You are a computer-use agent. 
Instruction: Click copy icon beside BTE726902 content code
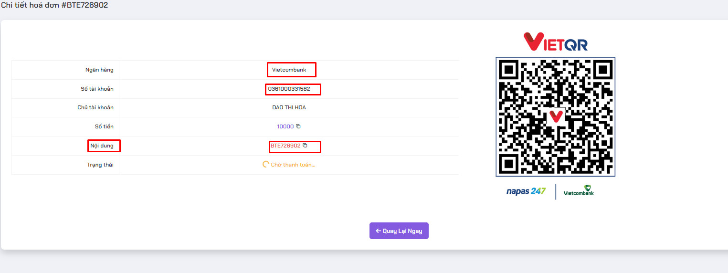click(305, 146)
